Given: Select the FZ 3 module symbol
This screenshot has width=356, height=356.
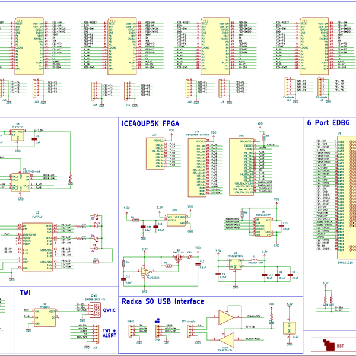Looking at the screenshot, I should (215, 46).
